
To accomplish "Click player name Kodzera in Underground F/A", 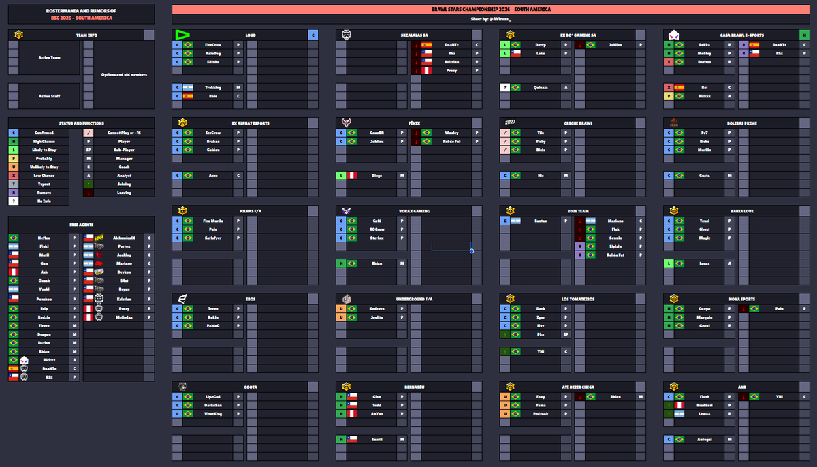I will click(x=377, y=308).
